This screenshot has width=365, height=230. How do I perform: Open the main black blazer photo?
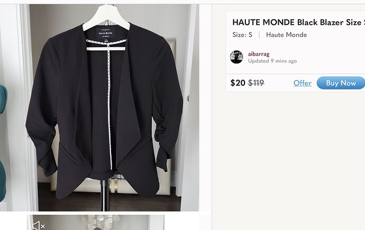click(99, 108)
